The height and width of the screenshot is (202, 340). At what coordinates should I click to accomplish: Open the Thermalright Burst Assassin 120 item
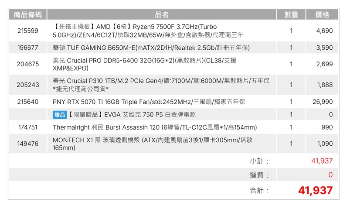tap(155, 127)
